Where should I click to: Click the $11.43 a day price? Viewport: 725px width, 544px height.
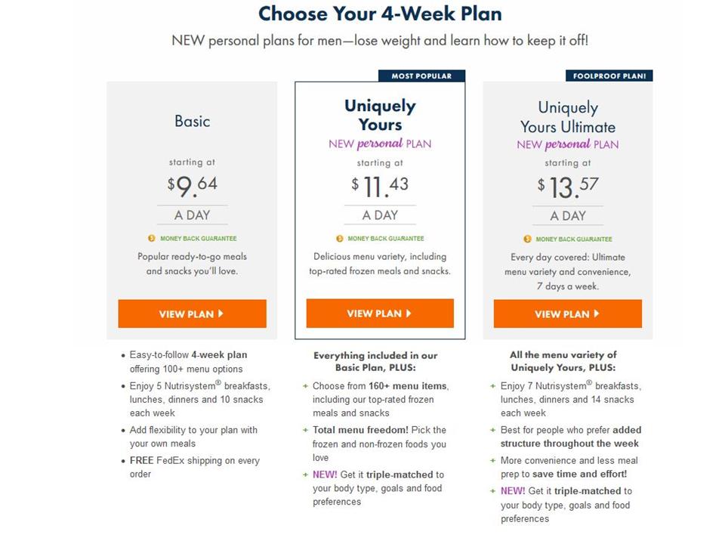[380, 186]
